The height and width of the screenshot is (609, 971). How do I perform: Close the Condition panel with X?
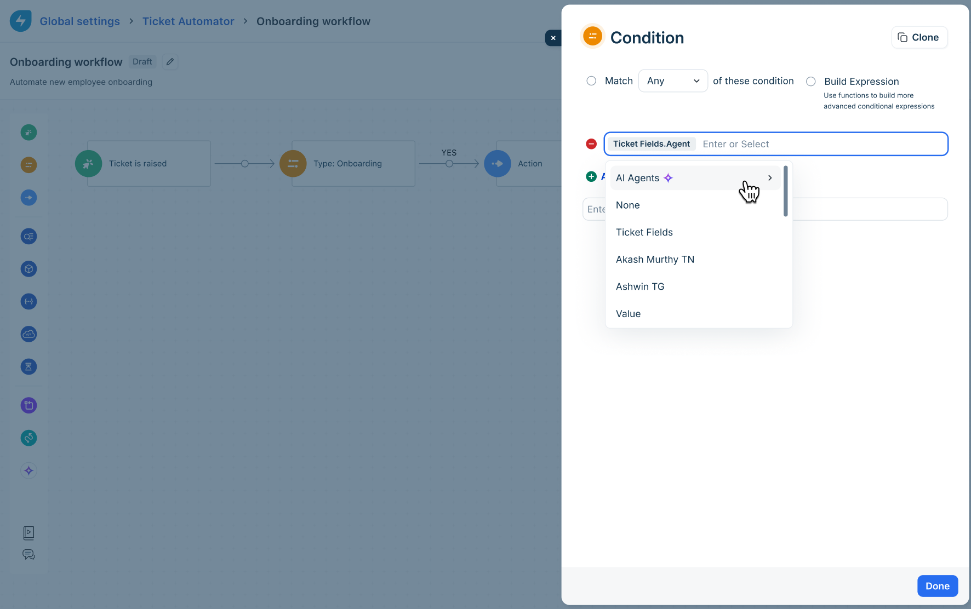pos(553,38)
